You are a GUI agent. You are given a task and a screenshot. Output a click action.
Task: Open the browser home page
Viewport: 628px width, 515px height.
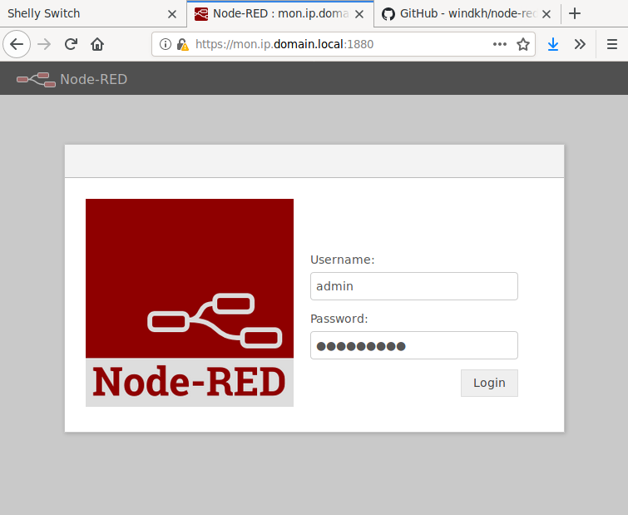(97, 44)
